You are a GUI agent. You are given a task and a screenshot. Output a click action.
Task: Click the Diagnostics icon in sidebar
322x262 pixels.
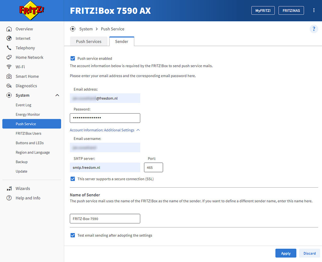[x=9, y=86]
